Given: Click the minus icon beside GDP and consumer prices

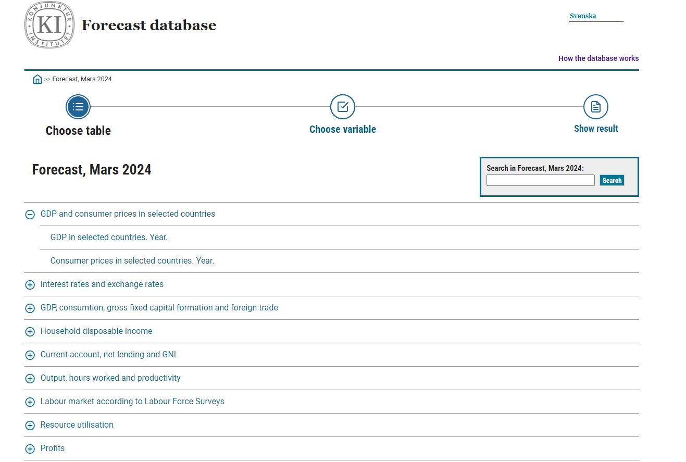Looking at the screenshot, I should click(x=30, y=214).
